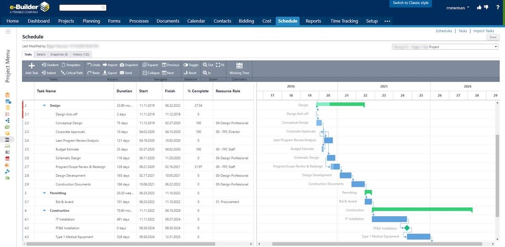The image size is (505, 247).
Task: Select the Conceptual Design task row
Action: click(x=139, y=123)
